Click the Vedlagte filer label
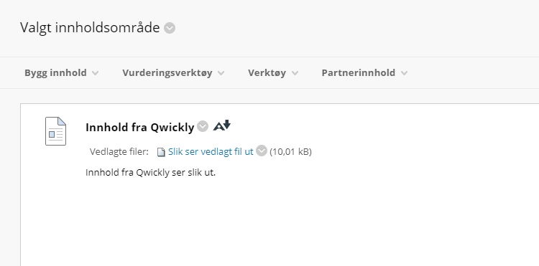 [119, 151]
